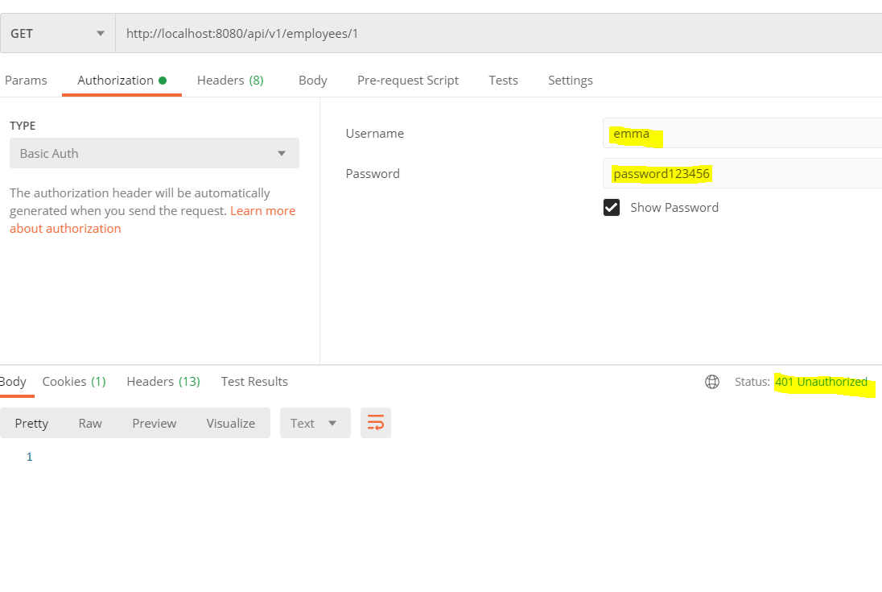Image resolution: width=882 pixels, height=592 pixels.
Task: Open the response Cookies (1) tab
Action: click(74, 382)
